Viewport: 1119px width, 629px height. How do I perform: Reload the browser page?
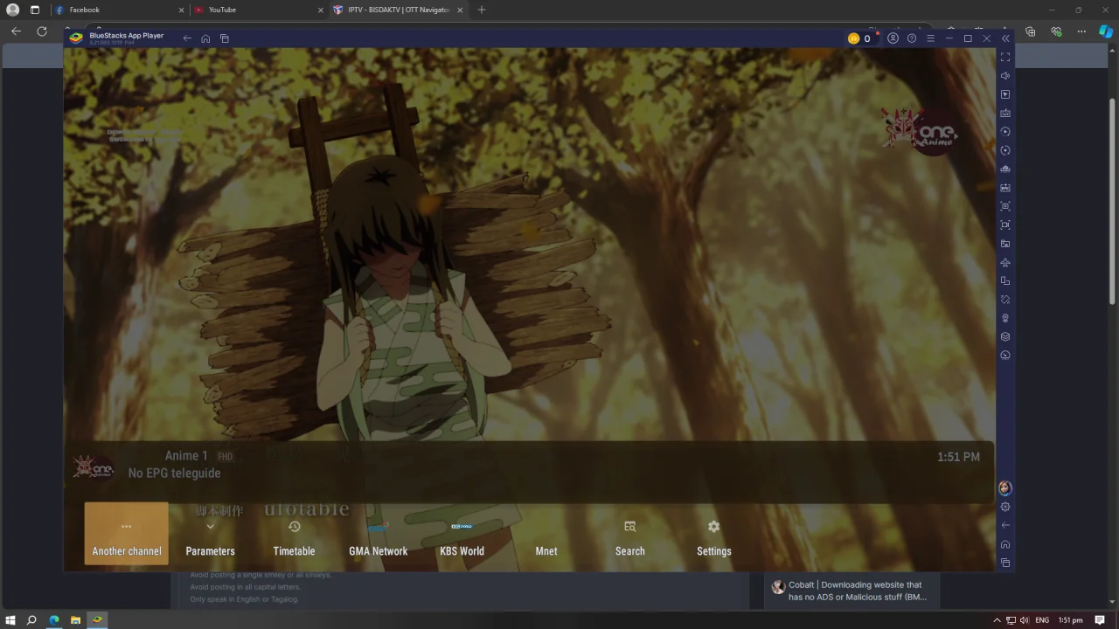tap(41, 31)
